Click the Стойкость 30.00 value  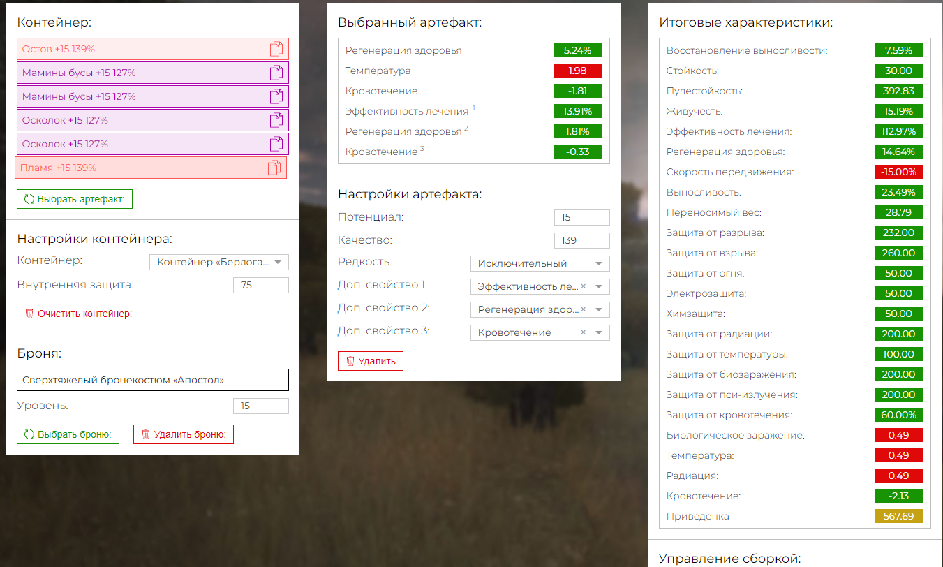899,71
